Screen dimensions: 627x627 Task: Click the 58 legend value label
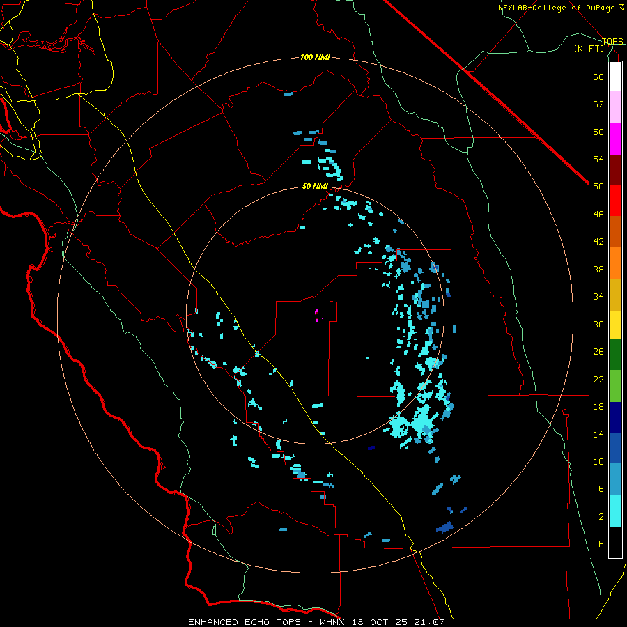click(598, 132)
